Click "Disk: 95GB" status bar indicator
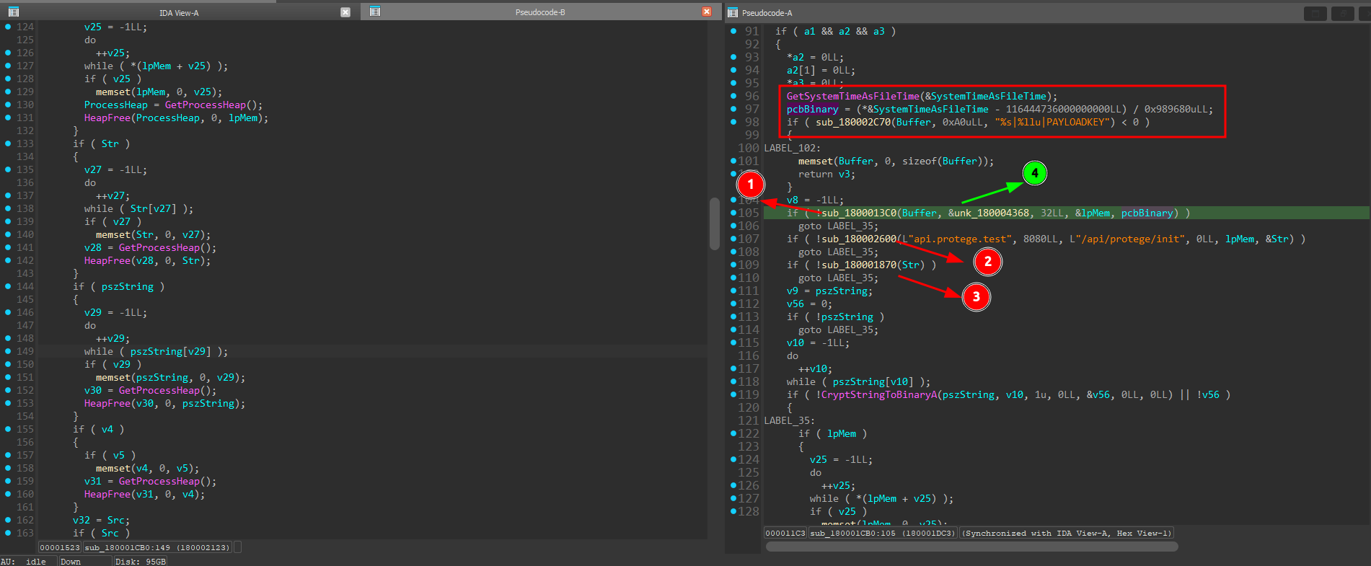This screenshot has height=566, width=1371. 141,562
